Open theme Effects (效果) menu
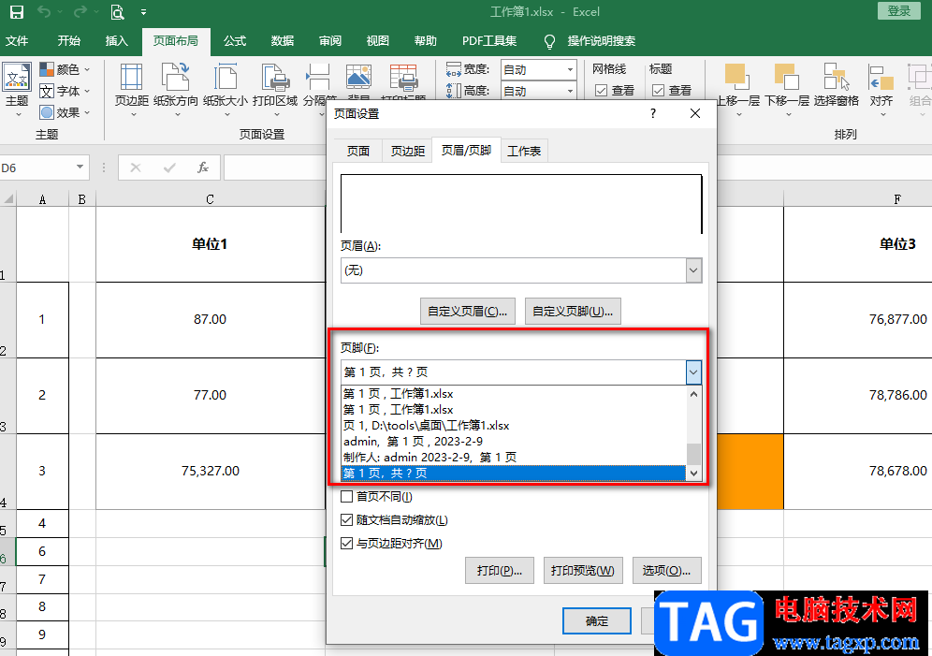 [x=65, y=112]
